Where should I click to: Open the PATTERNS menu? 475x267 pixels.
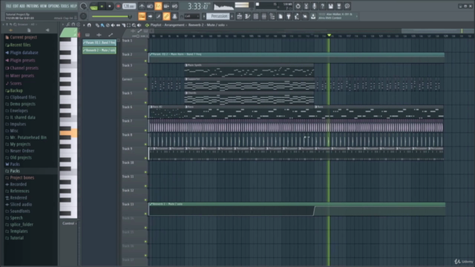pyautogui.click(x=33, y=6)
